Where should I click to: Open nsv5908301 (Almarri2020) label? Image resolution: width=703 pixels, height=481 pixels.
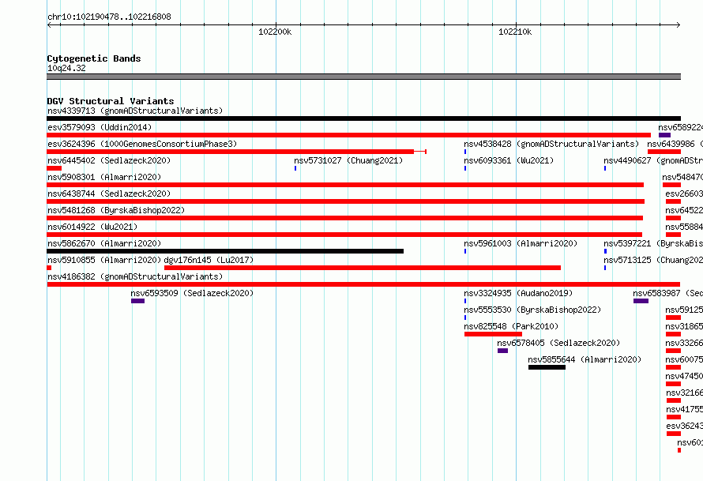104,177
